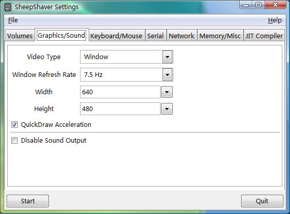
Task: Click the Window Refresh Rate label
Action: pyautogui.click(x=44, y=74)
